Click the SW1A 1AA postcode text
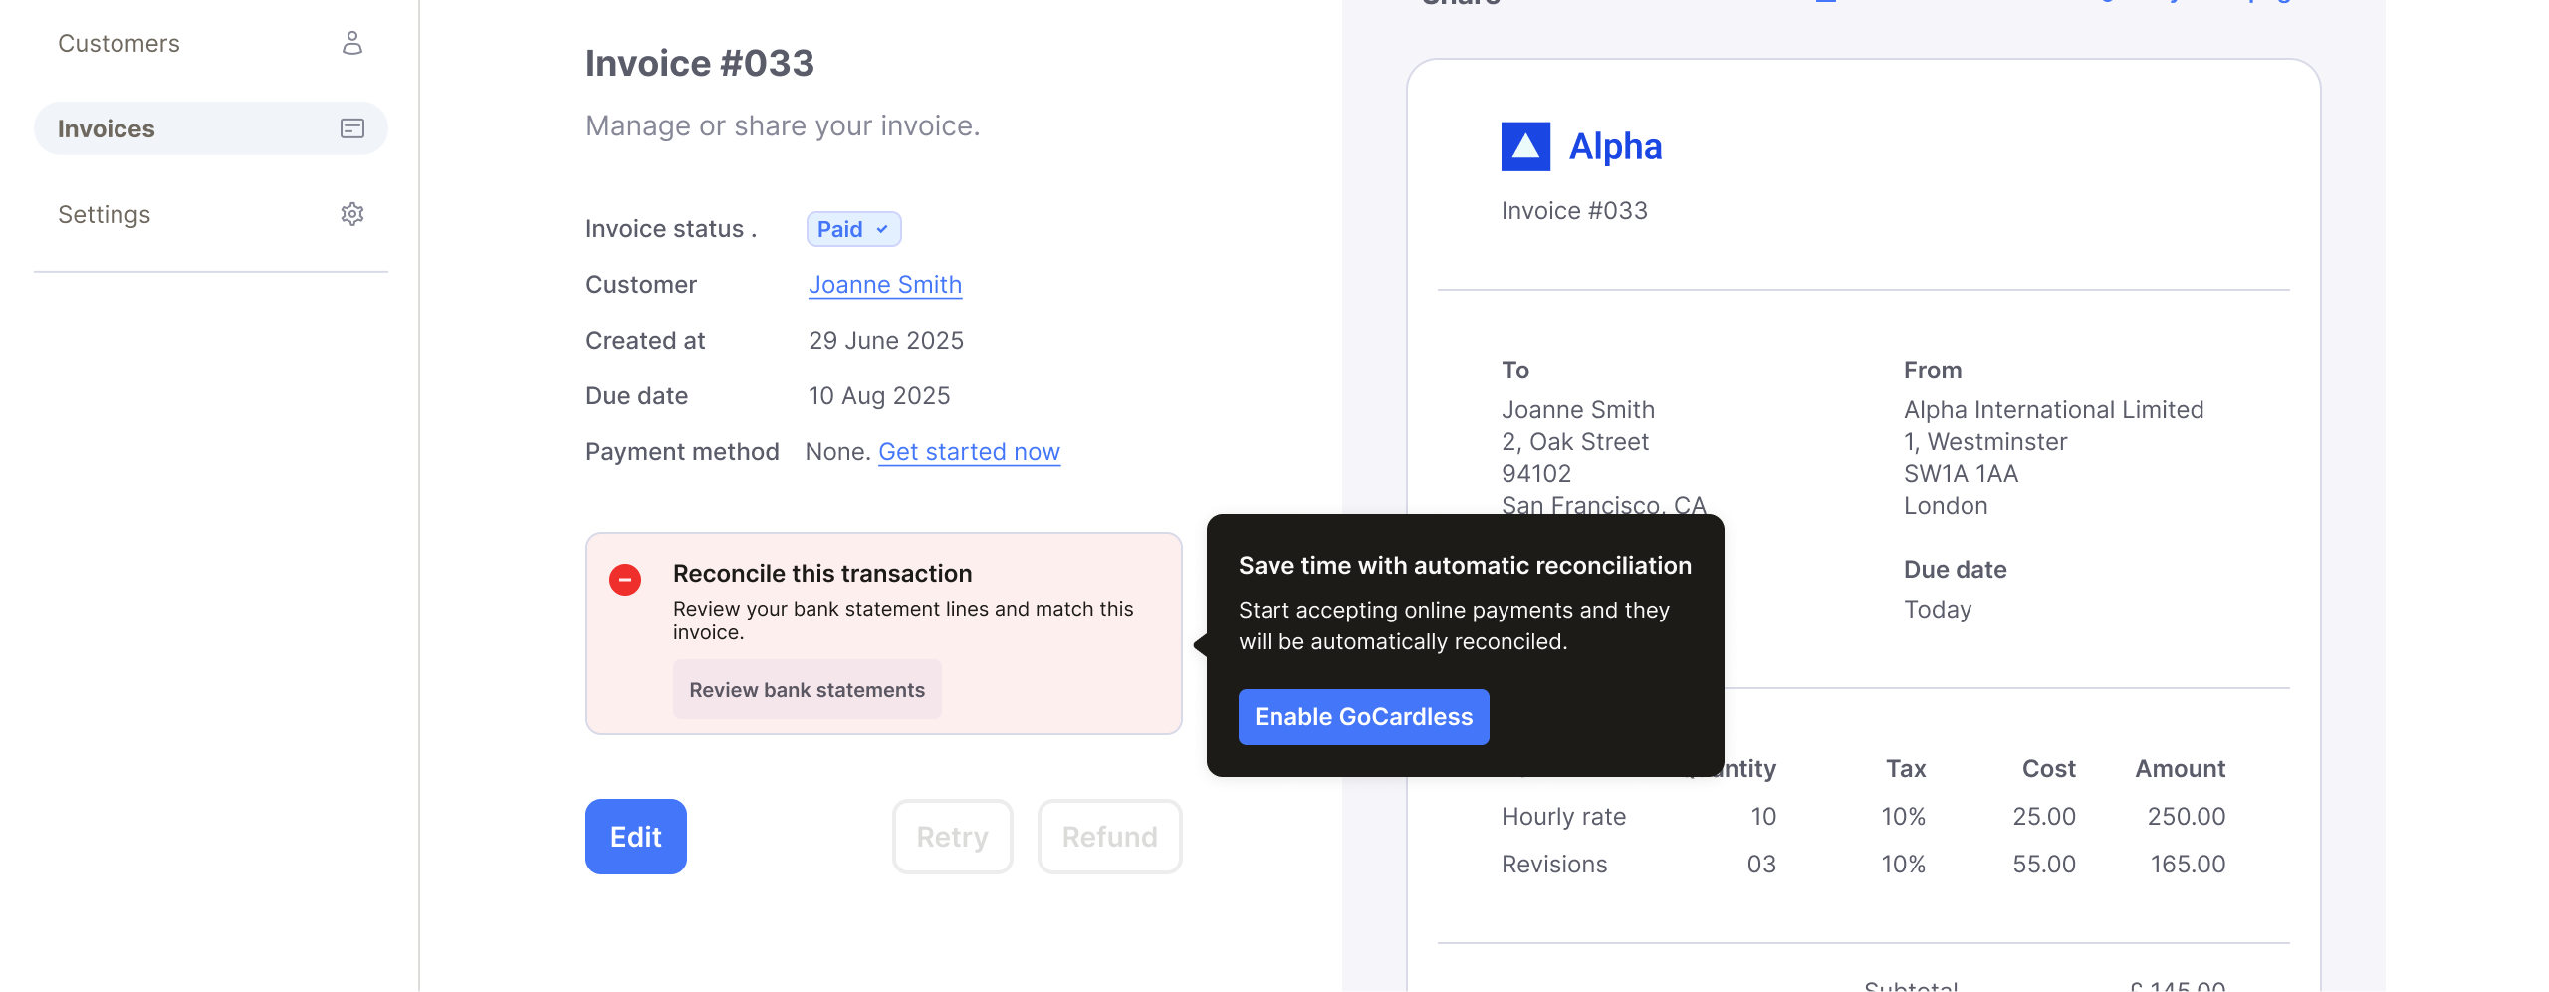 point(1961,474)
